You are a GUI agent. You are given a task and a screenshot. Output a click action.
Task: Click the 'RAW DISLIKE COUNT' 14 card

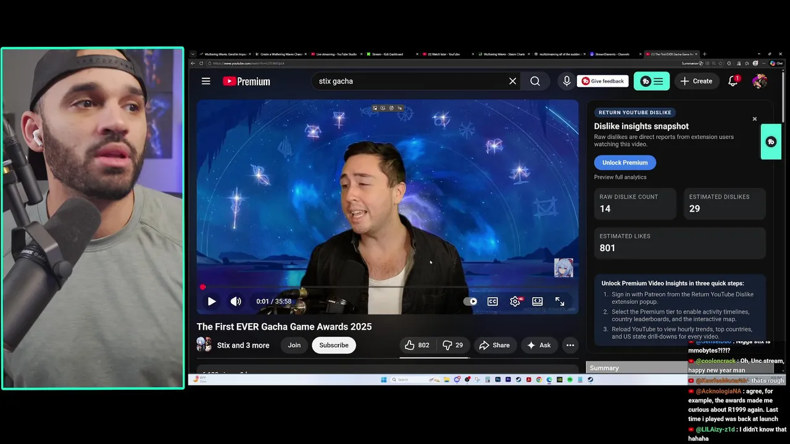[635, 203]
